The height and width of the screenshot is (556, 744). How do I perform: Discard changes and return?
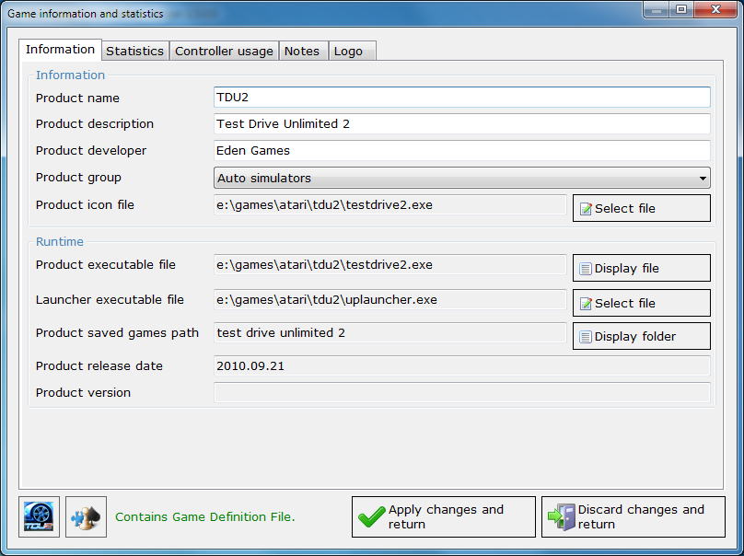(633, 516)
